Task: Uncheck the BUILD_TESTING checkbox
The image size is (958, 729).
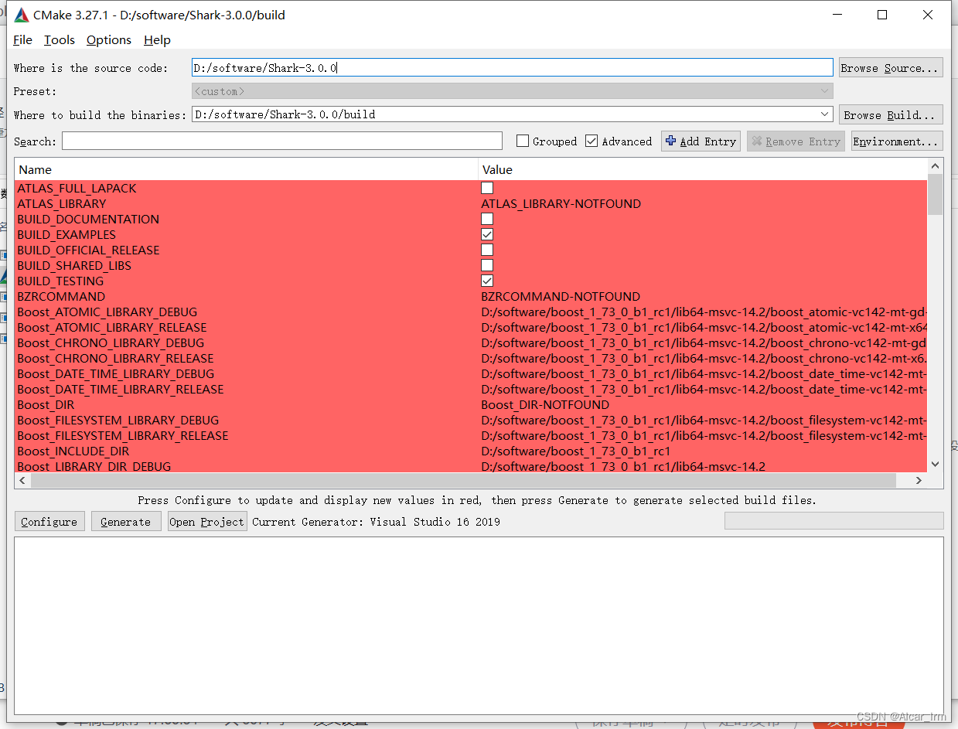Action: [x=487, y=281]
